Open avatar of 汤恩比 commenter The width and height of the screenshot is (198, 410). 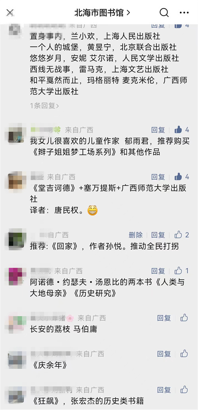(16, 276)
